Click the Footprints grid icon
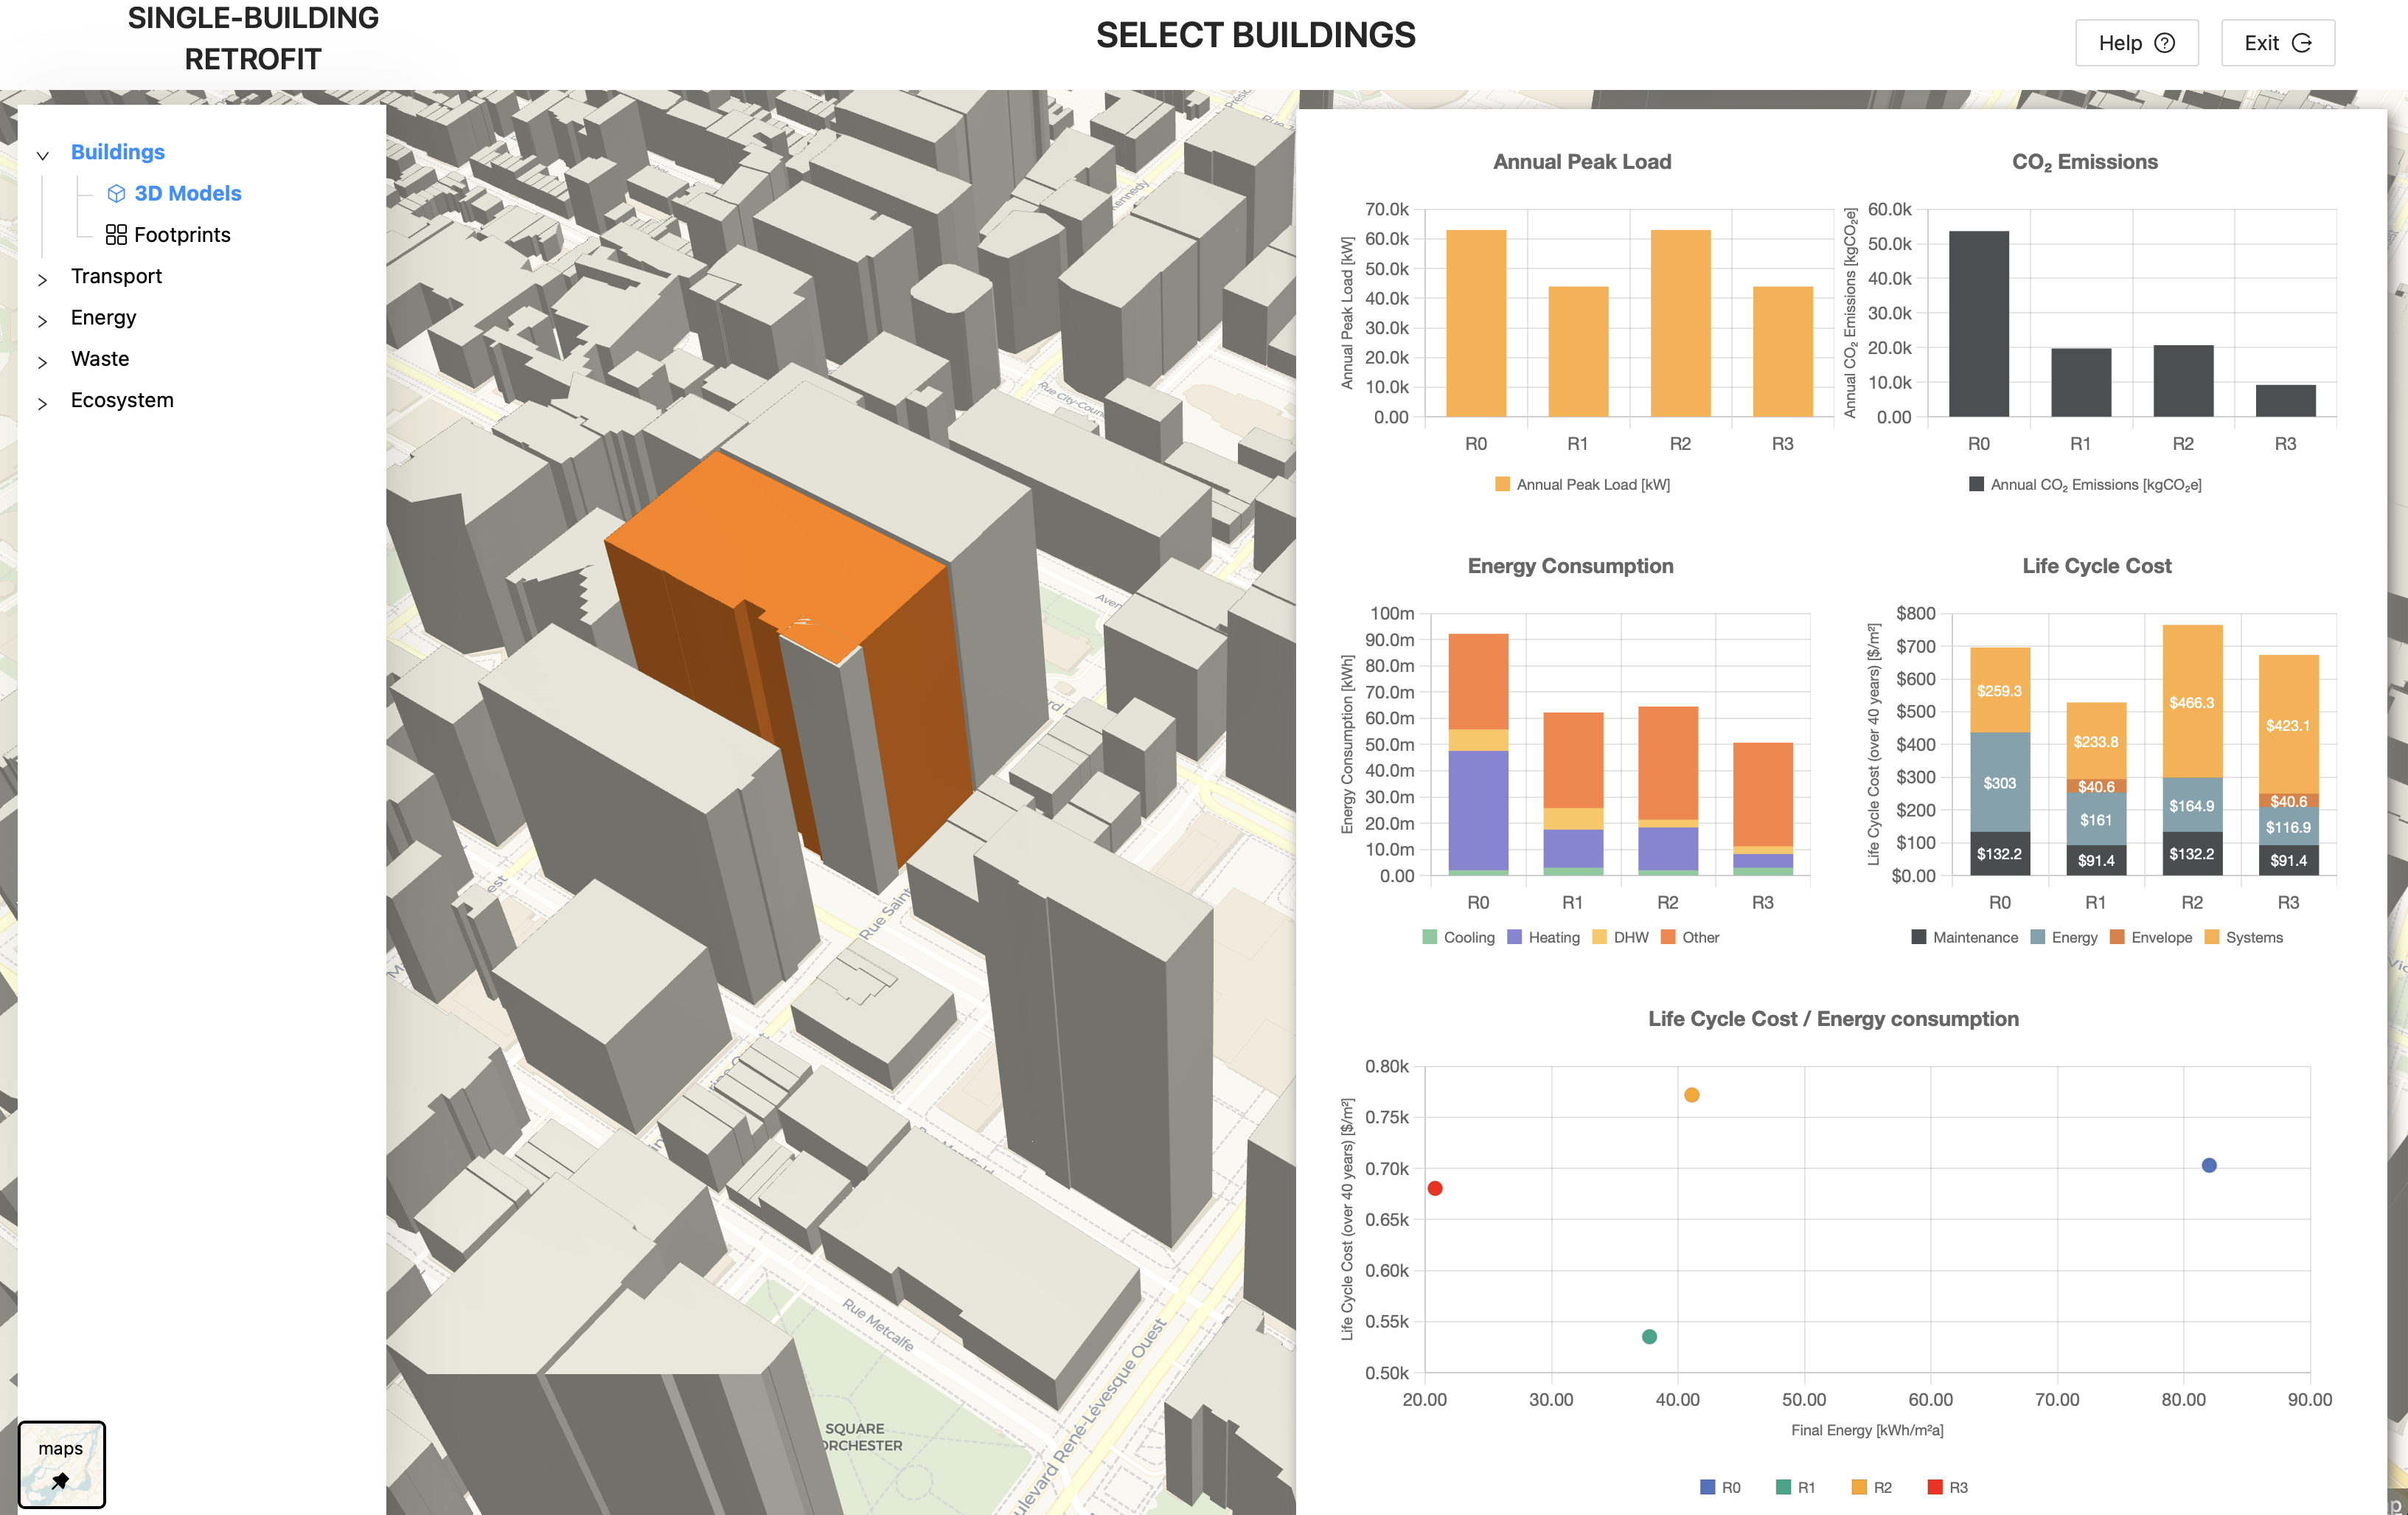This screenshot has width=2408, height=1515. (116, 234)
